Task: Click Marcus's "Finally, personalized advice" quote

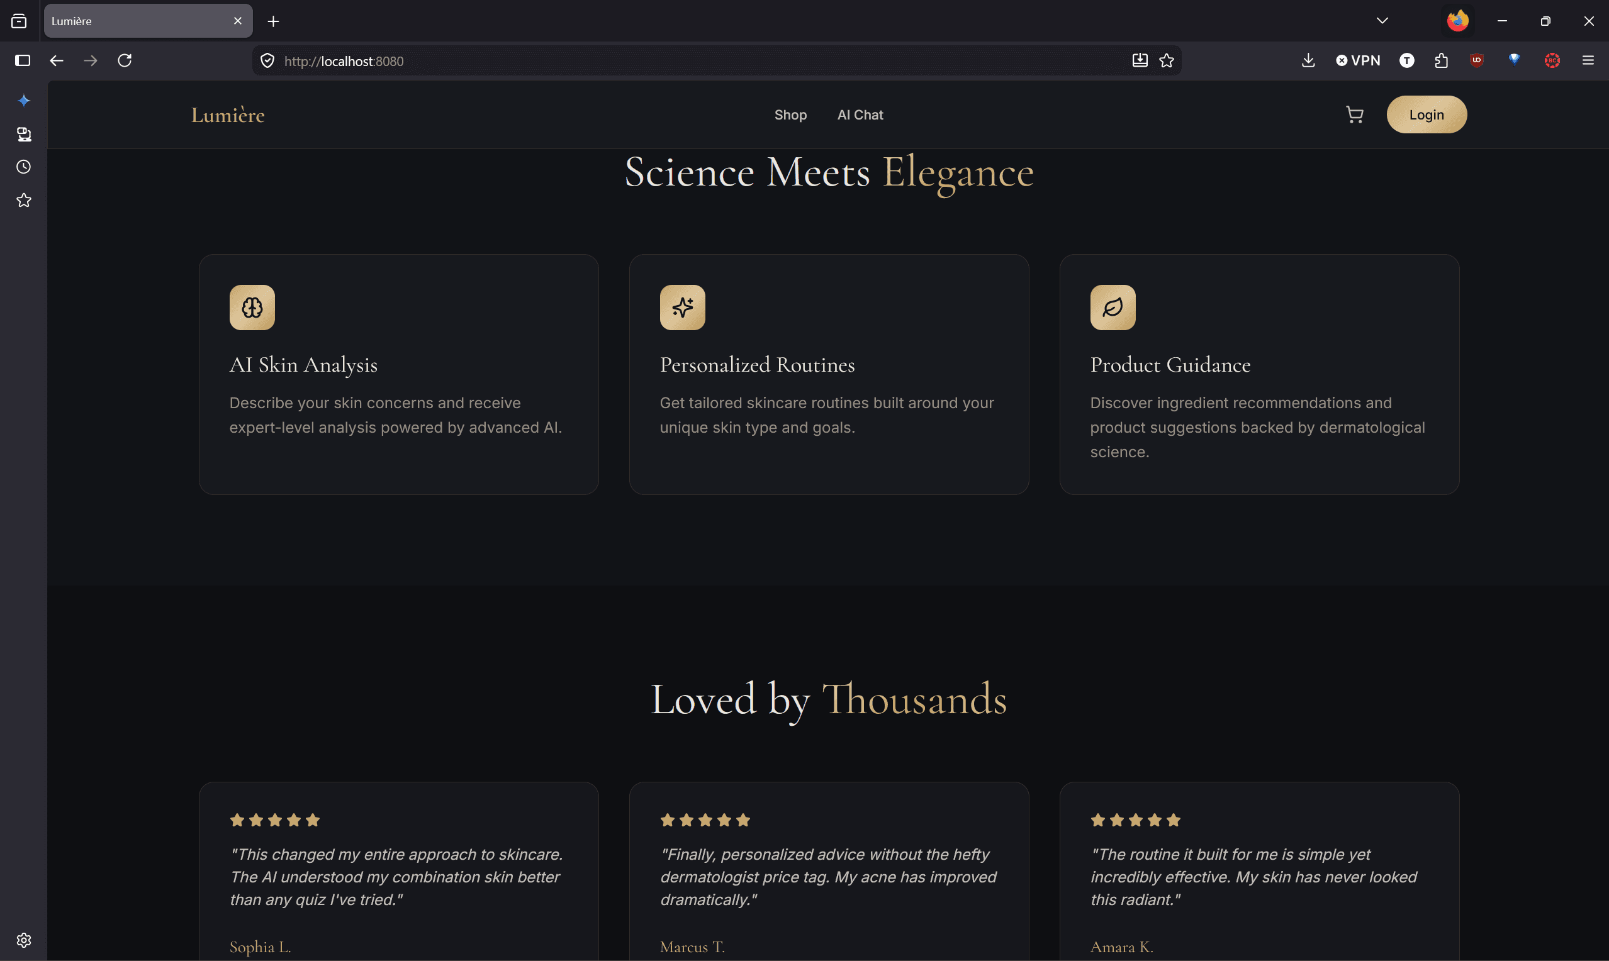Action: point(829,877)
